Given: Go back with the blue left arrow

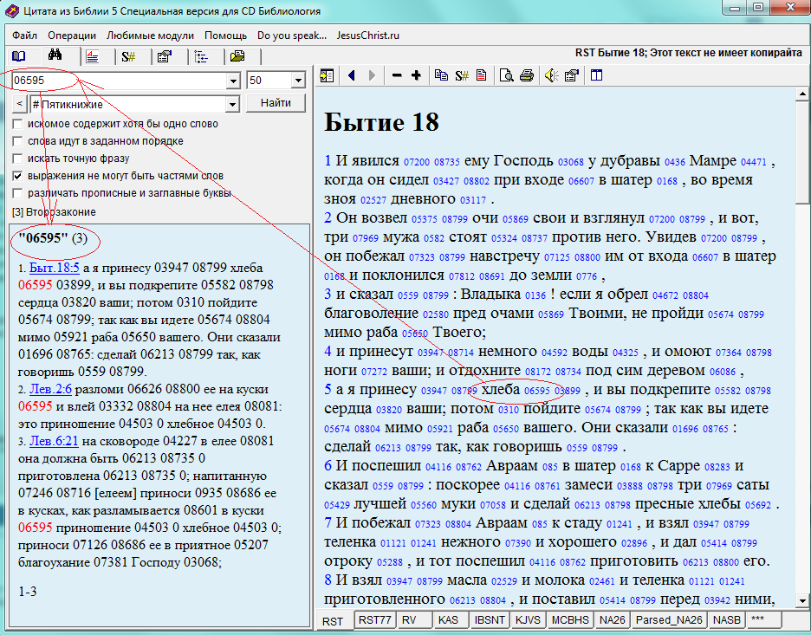Looking at the screenshot, I should 352,75.
